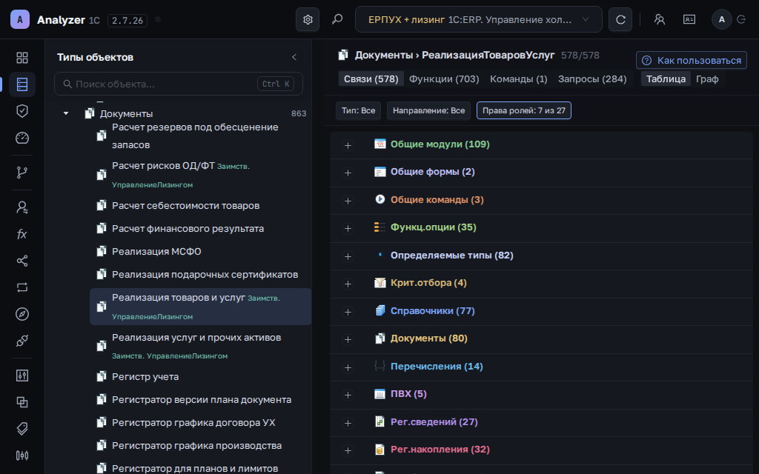Select the object types list sidebar icon
The image size is (759, 474).
click(22, 84)
